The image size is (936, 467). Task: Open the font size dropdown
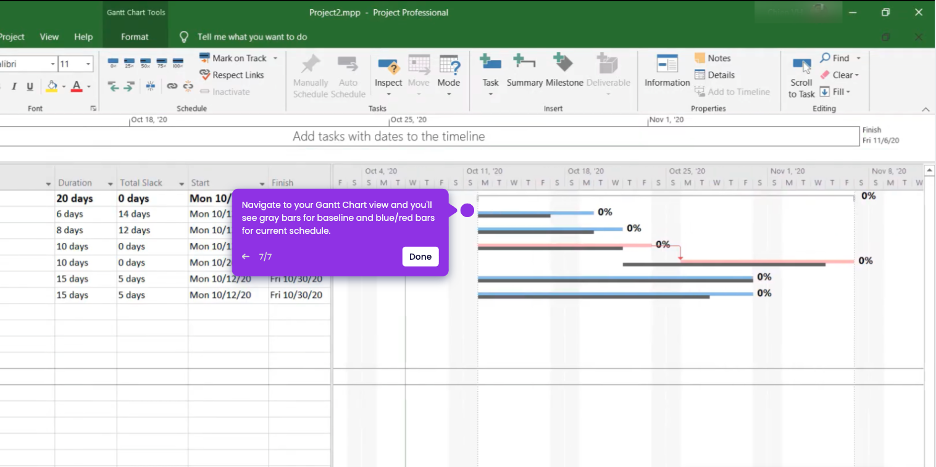coord(88,64)
